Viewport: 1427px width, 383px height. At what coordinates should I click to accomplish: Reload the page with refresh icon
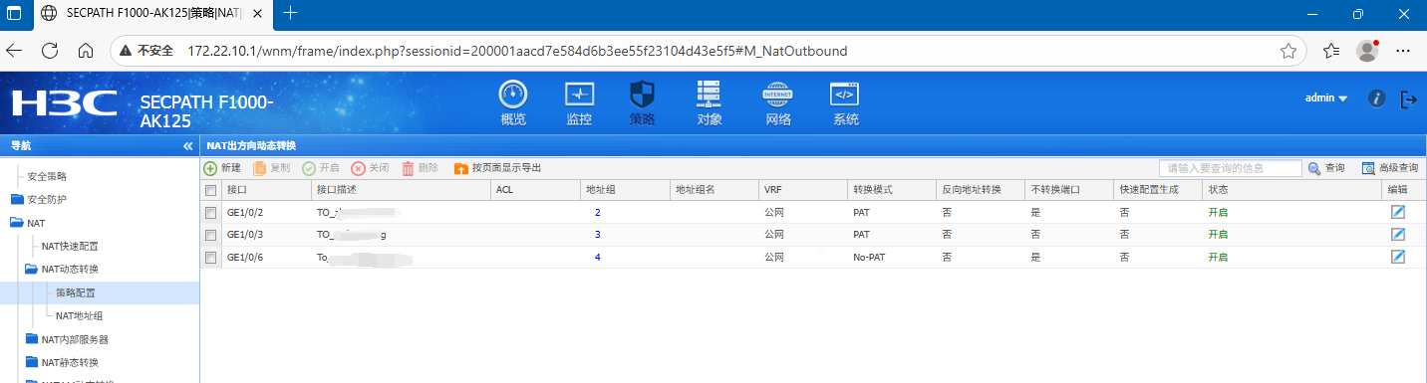pos(50,50)
